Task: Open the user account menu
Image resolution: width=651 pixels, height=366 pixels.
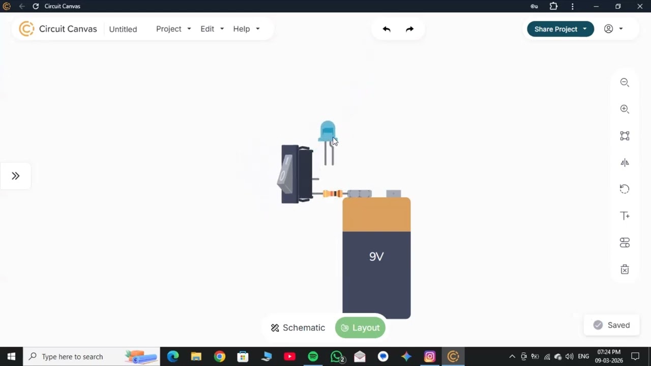Action: pyautogui.click(x=613, y=29)
